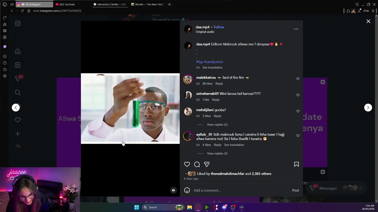This screenshot has height=212, width=378.
Task: Like ay0ub__01's comment
Action: click(298, 136)
